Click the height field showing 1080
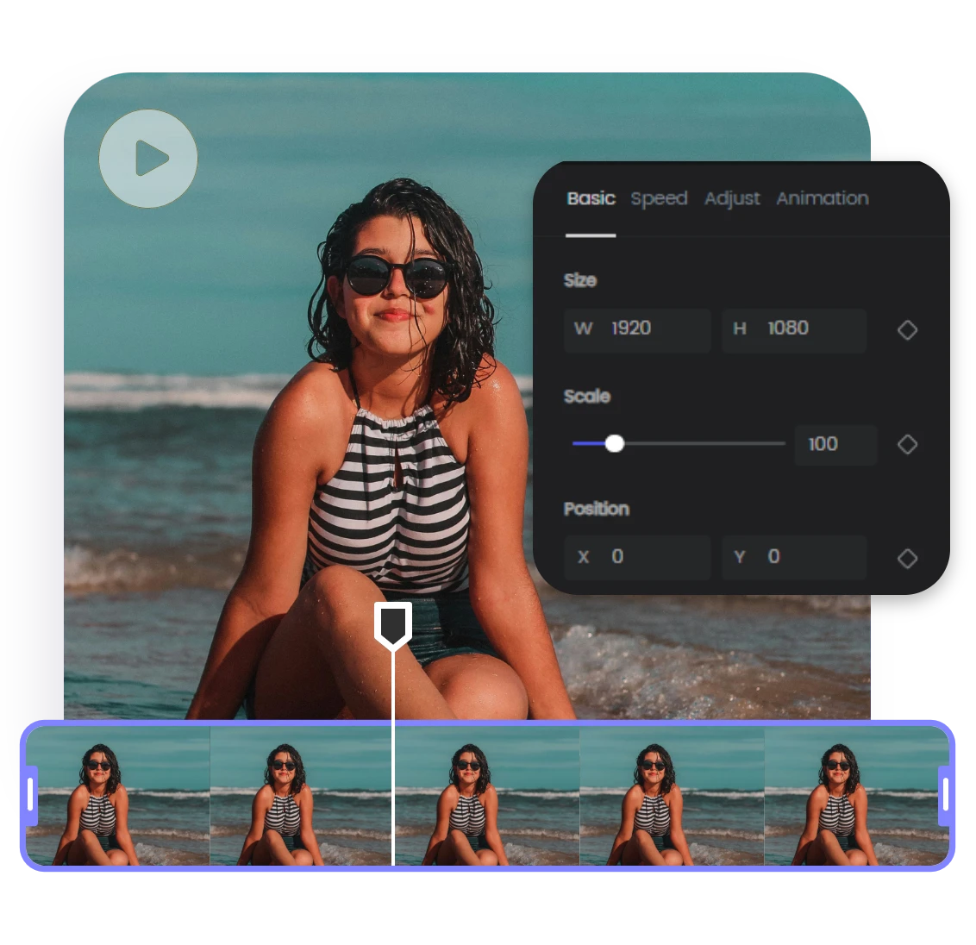 [x=794, y=330]
